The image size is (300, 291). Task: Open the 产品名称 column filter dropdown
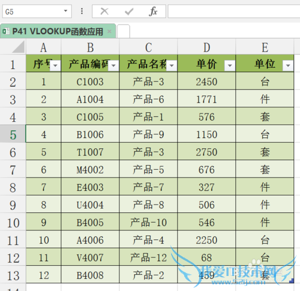pos(172,65)
